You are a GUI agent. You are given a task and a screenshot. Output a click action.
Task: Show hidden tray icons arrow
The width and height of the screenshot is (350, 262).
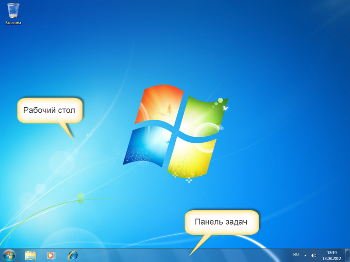point(306,256)
